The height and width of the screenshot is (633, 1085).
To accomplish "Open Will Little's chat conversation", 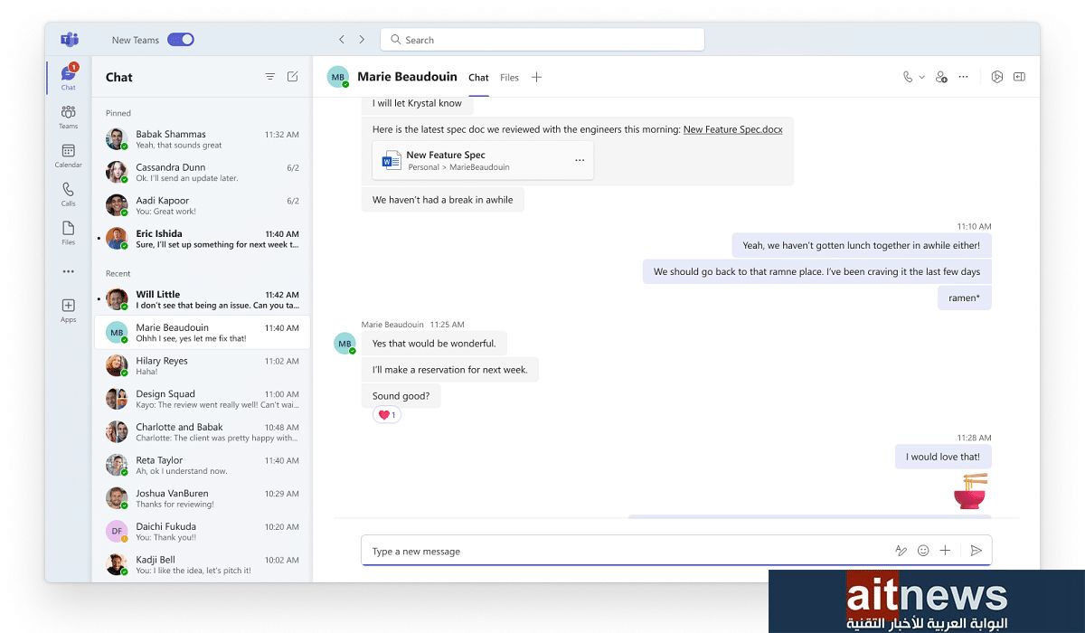I will [203, 299].
